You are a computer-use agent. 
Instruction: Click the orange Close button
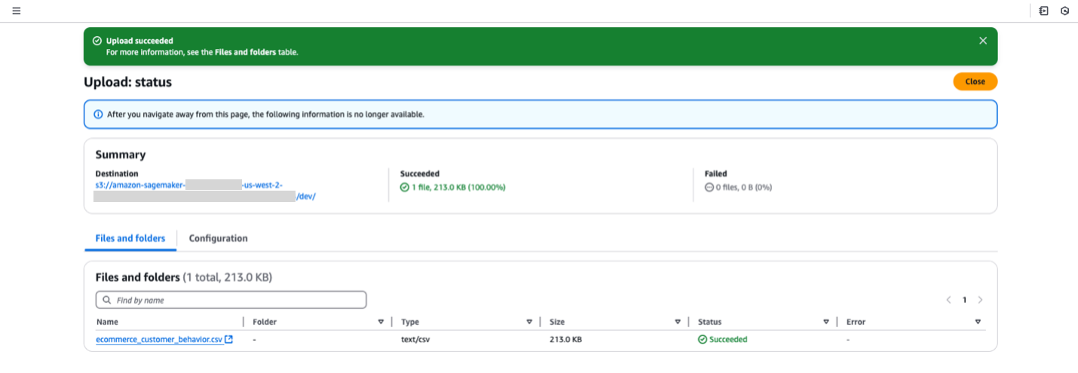[975, 81]
